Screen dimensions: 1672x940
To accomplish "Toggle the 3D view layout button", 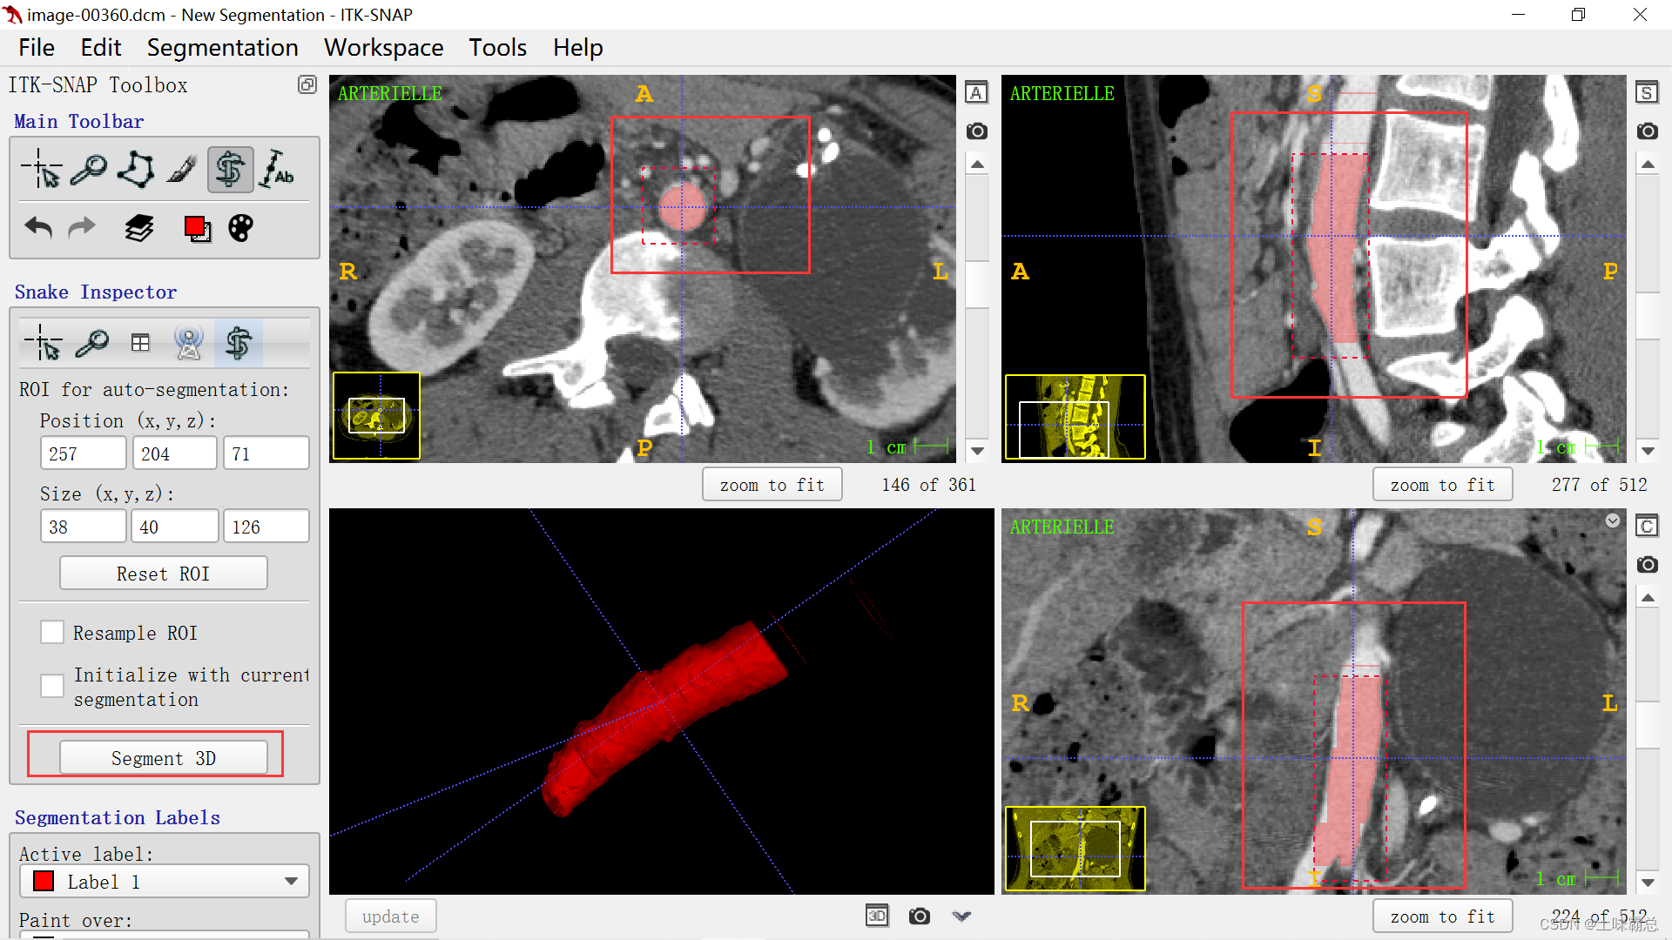I will tap(877, 916).
